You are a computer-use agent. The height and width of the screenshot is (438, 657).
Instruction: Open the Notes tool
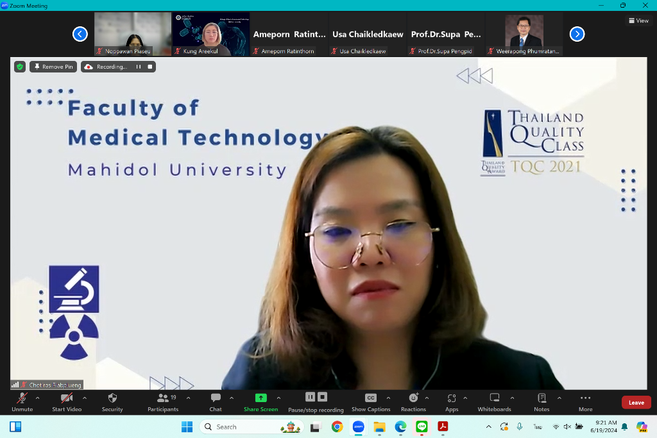[542, 402]
